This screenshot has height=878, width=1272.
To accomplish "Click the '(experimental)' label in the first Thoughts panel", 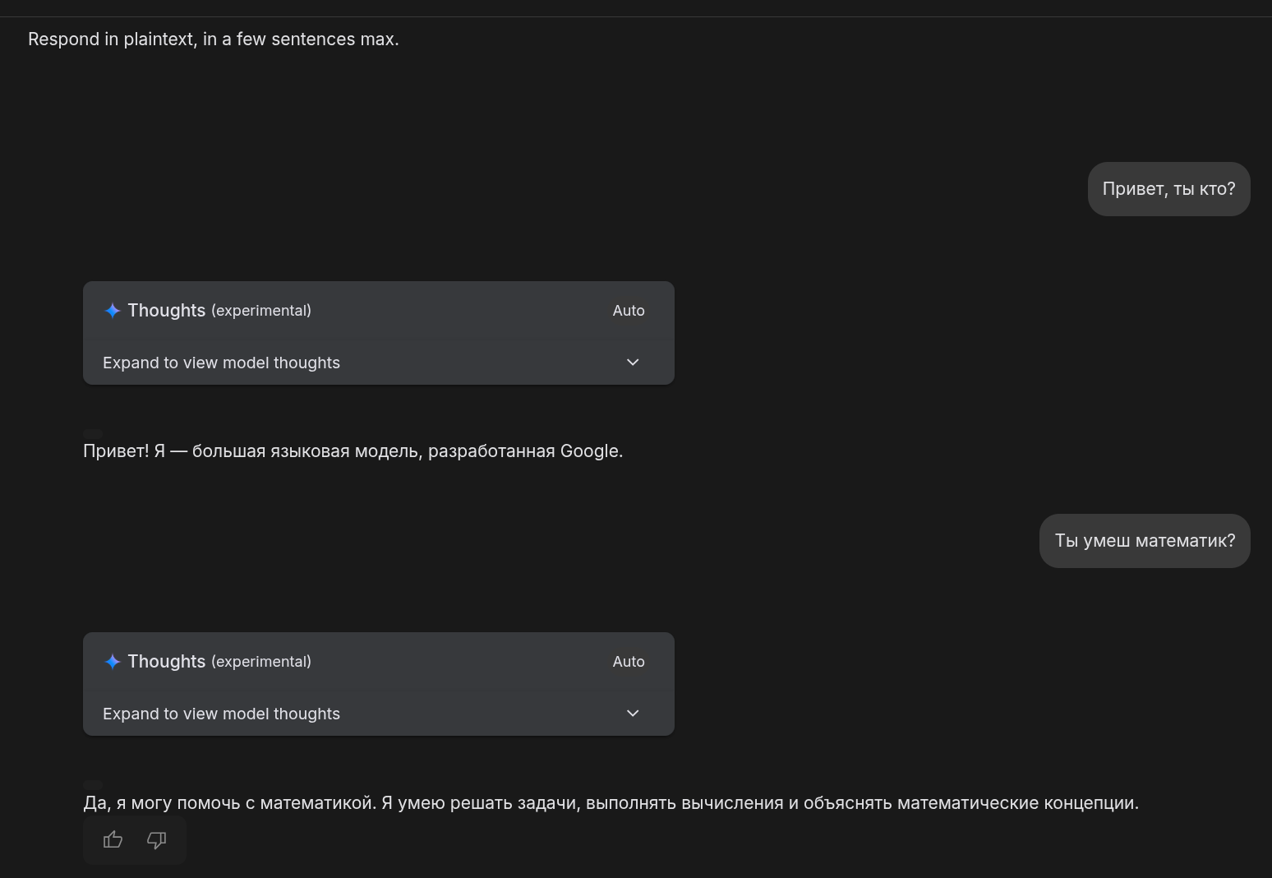I will tap(261, 311).
